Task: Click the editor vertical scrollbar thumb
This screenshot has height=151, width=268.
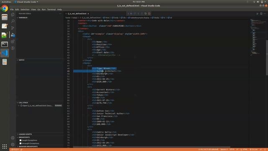Action: [x=267, y=58]
